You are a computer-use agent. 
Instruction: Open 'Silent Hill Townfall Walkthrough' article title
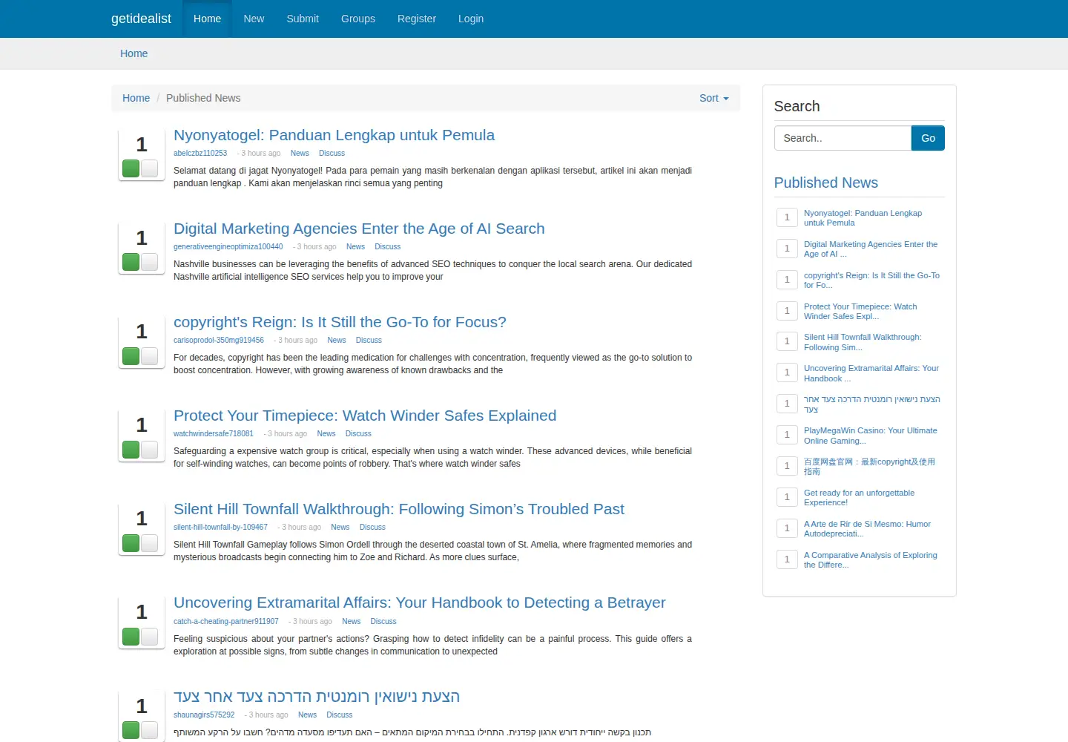pyautogui.click(x=399, y=509)
